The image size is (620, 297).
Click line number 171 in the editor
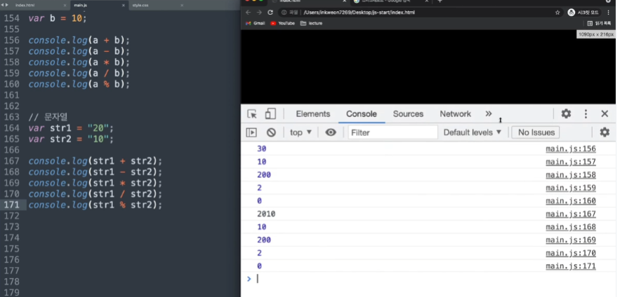(12, 205)
